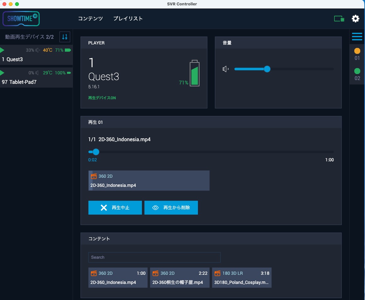Sort devices with the sort order icon
Screen dimensions: 365x300
point(65,37)
